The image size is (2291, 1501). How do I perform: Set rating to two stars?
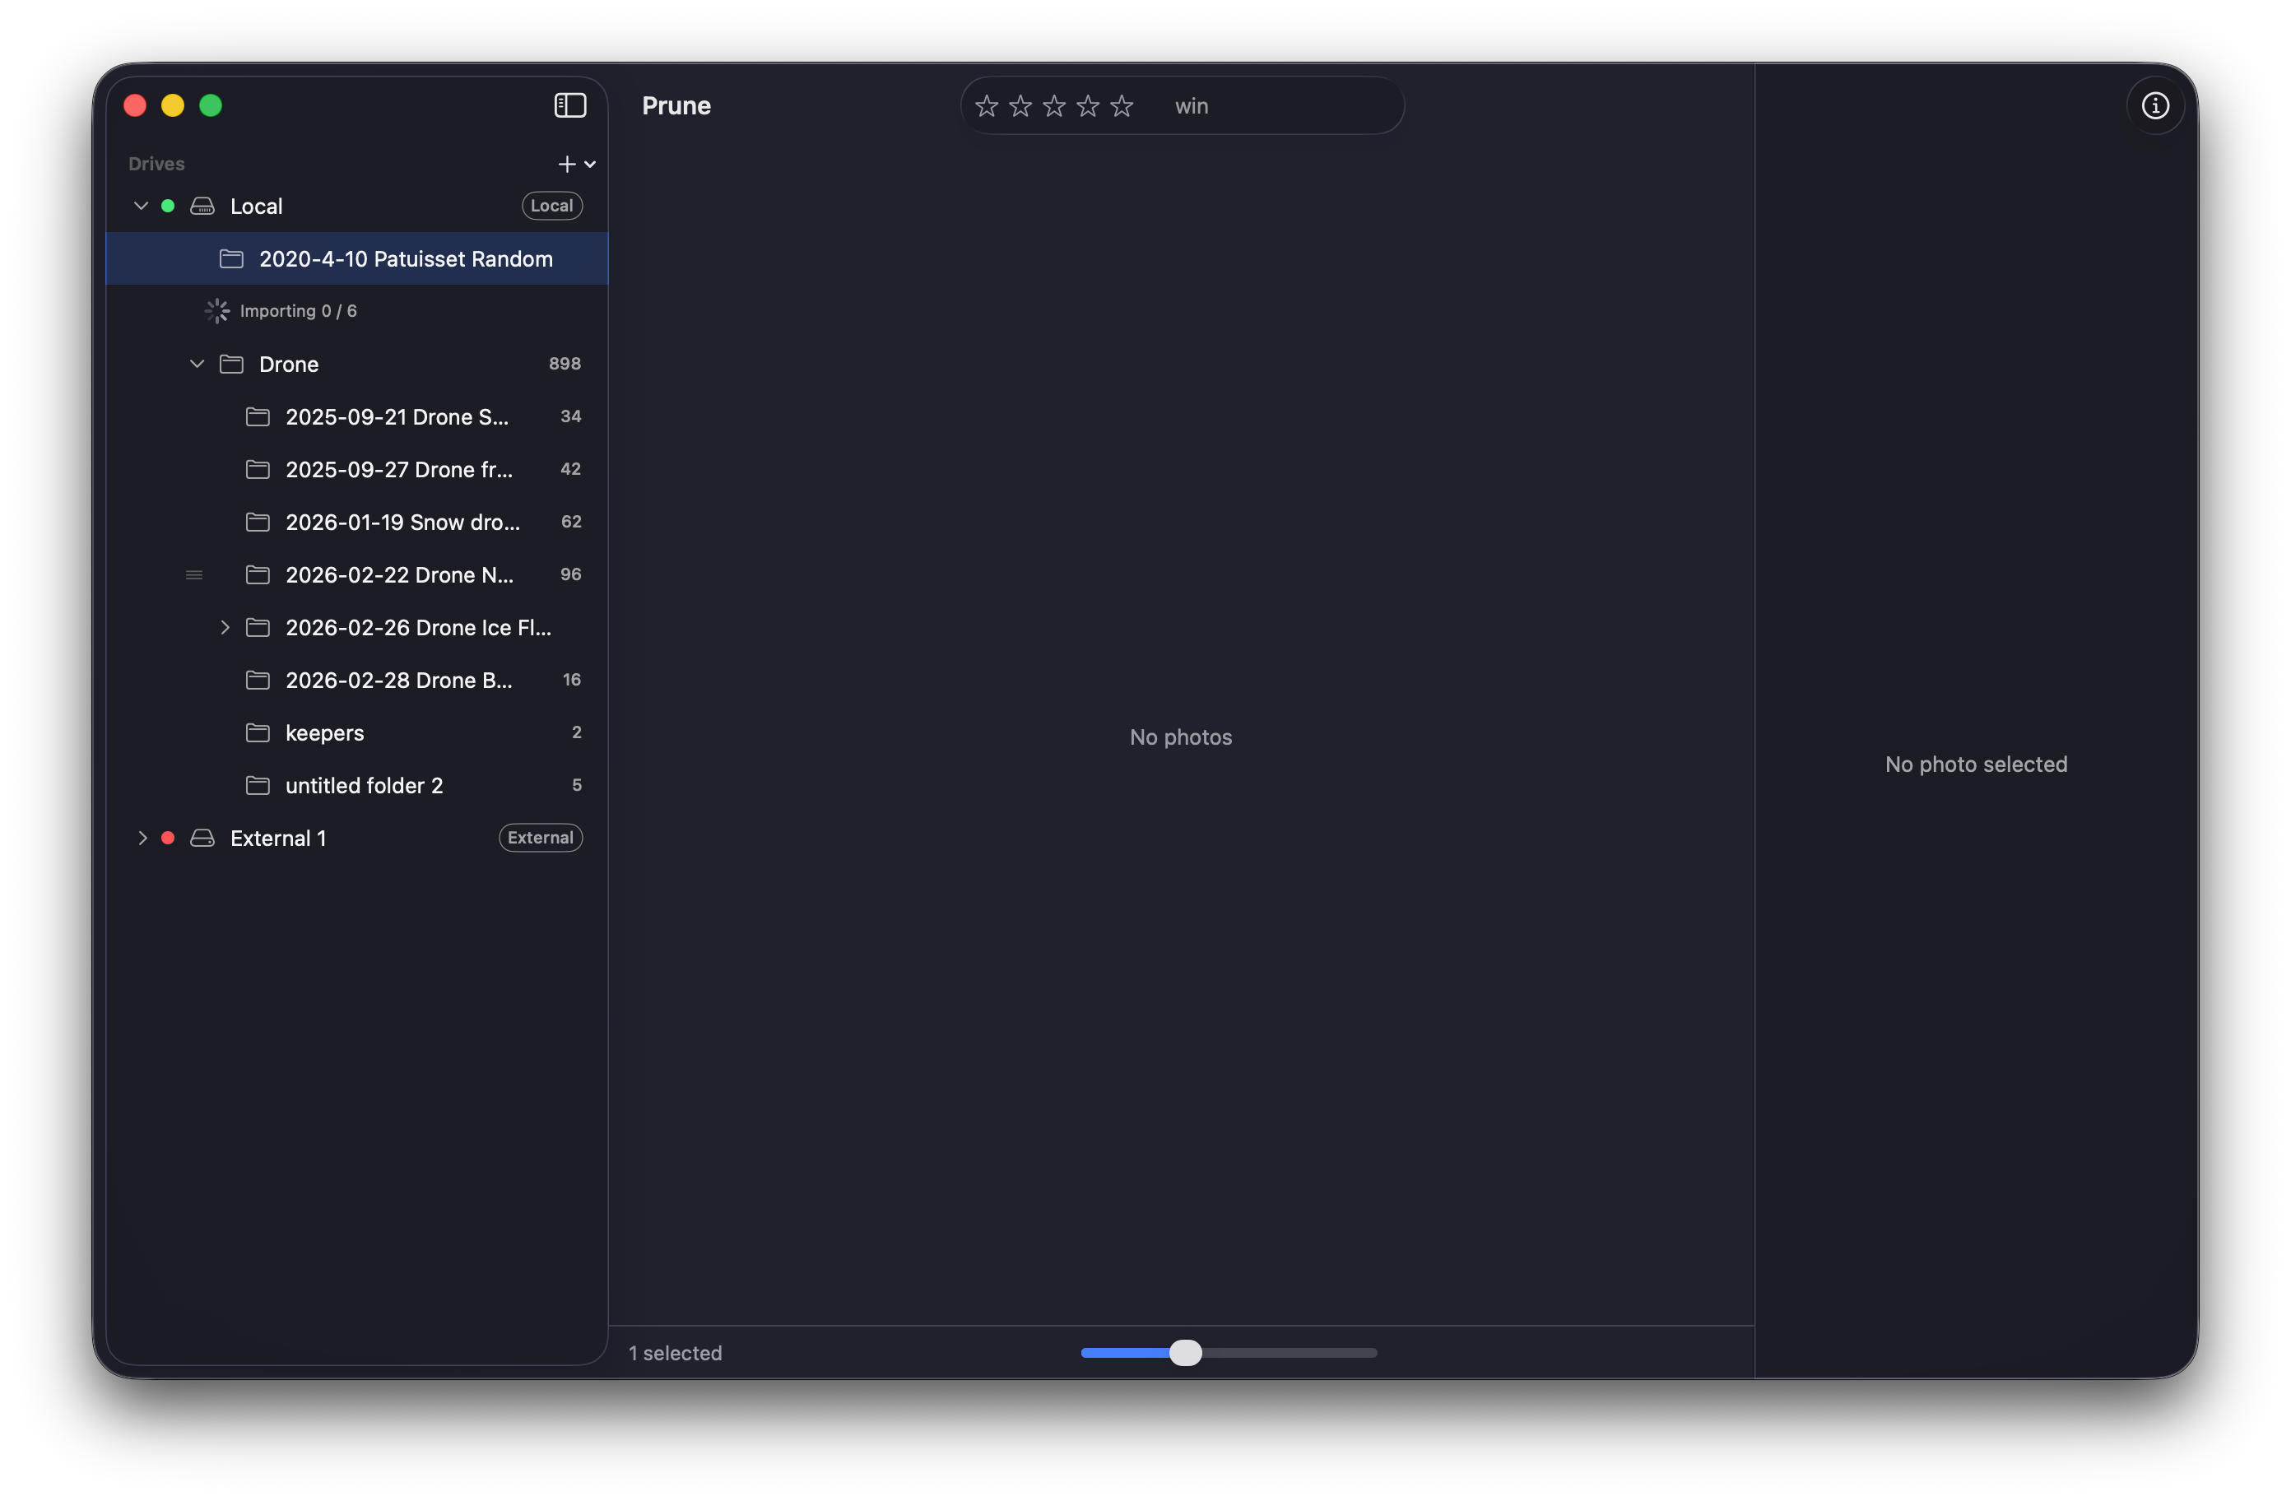[1020, 106]
